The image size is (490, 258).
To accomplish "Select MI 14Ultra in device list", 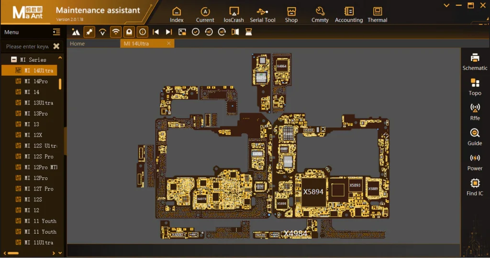I will tap(29, 71).
